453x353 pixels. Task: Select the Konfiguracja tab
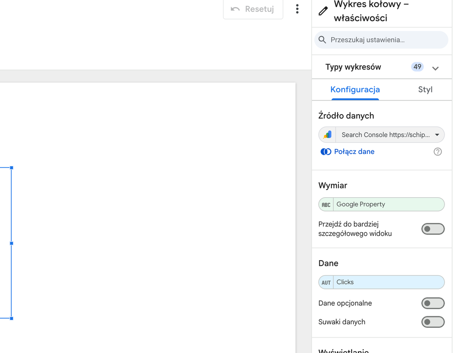355,89
